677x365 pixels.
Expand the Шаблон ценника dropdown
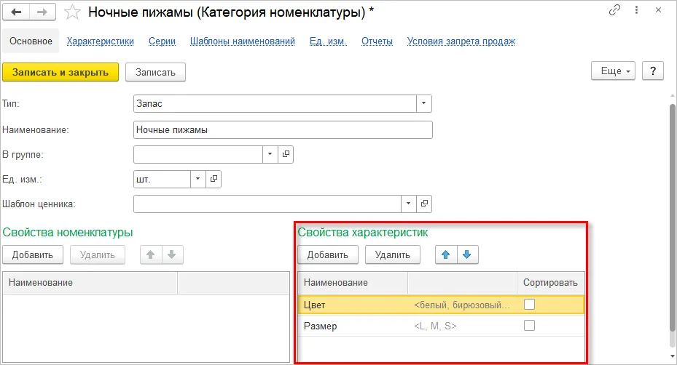click(408, 204)
